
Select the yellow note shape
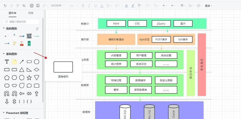coord(14,62)
